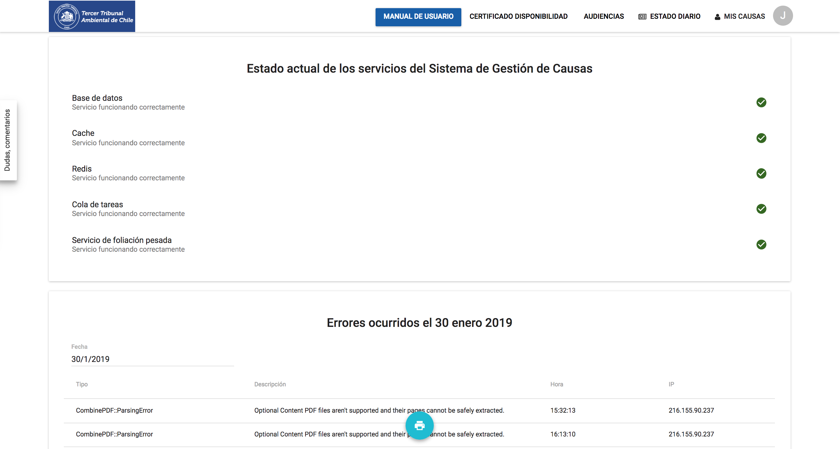This screenshot has height=449, width=840.
Task: Open the user avatar J menu
Action: pos(783,16)
